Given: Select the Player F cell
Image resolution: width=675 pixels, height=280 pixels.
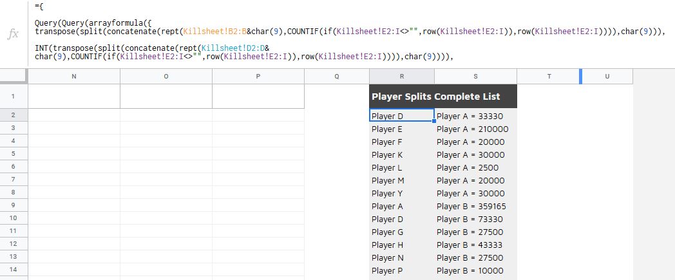Looking at the screenshot, I should (402, 141).
